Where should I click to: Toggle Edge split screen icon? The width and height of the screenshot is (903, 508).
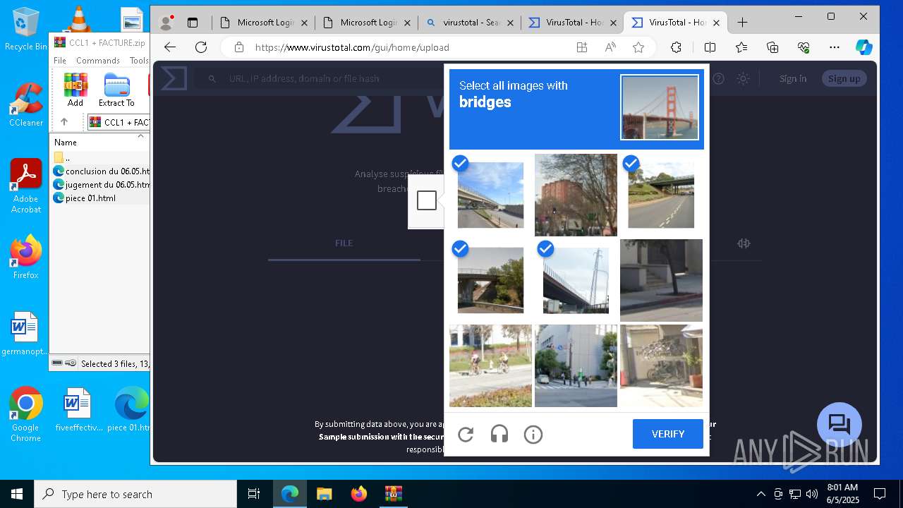click(x=710, y=47)
